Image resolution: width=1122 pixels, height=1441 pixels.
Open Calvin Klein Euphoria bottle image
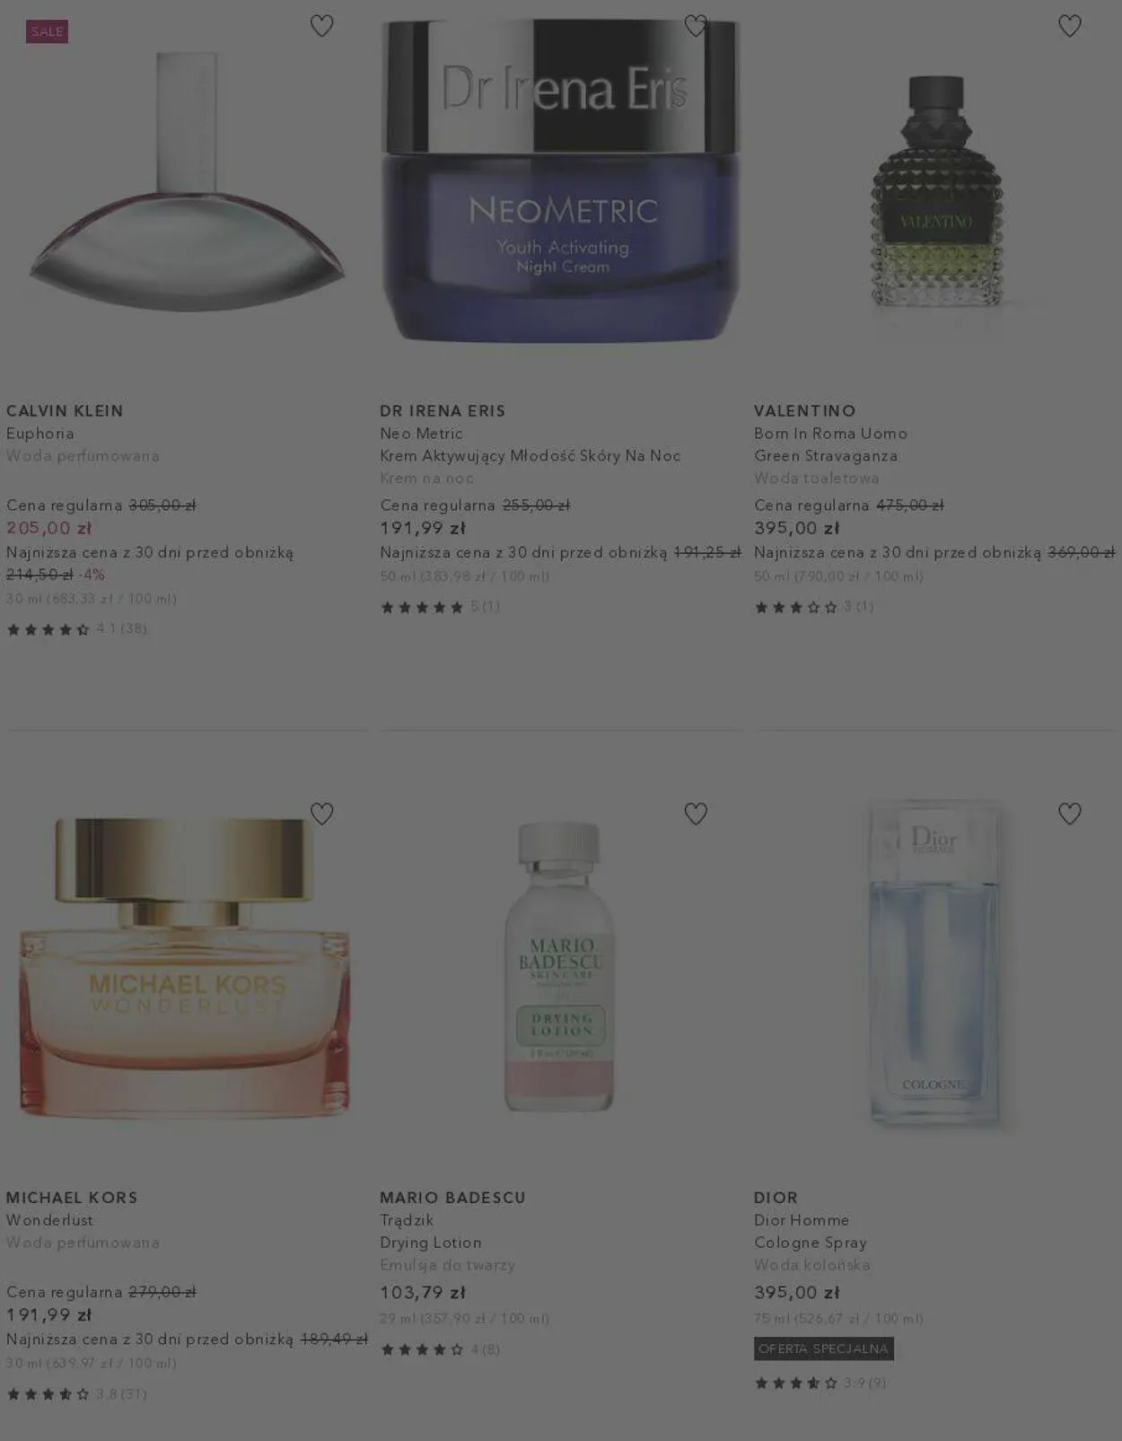(x=187, y=182)
